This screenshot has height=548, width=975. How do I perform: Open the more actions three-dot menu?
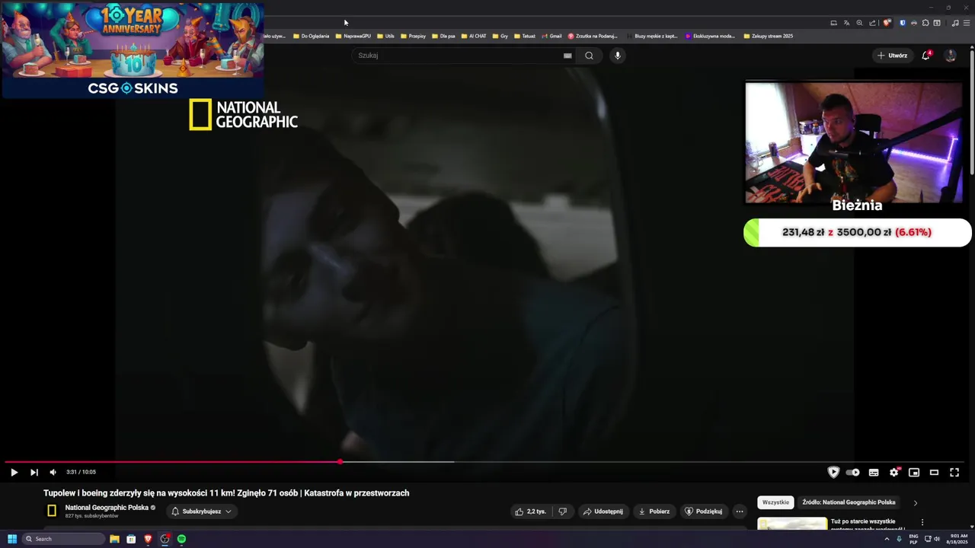[x=740, y=511]
